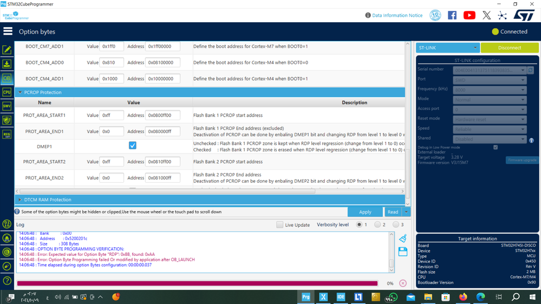Select the OB option bytes sidebar icon
This screenshot has width=541, height=304.
(x=7, y=78)
